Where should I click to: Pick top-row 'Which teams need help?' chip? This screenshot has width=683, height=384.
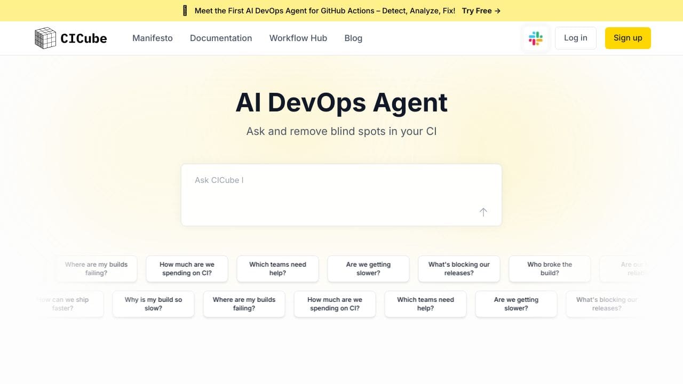pos(277,269)
